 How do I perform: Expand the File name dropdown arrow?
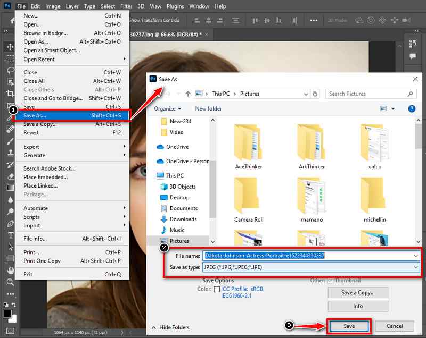[416, 256]
